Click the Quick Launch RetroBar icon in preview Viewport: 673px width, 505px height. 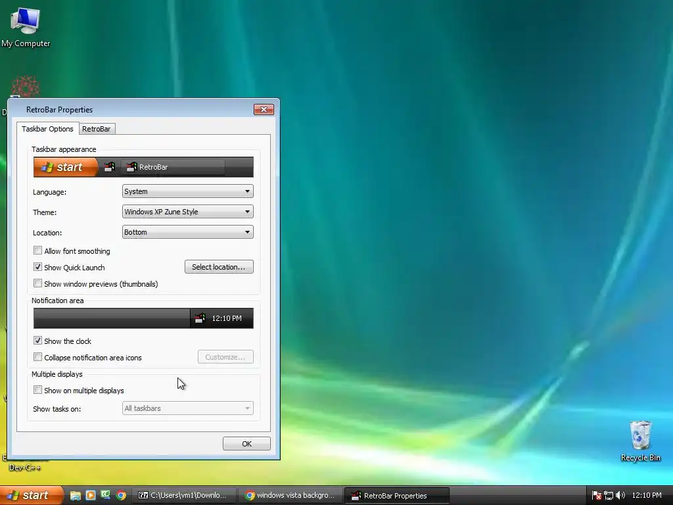click(x=110, y=167)
